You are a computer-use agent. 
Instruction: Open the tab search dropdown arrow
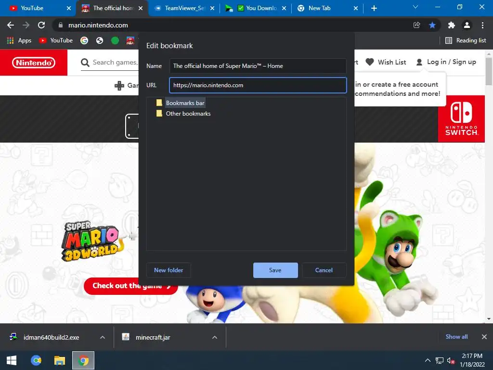[415, 7]
